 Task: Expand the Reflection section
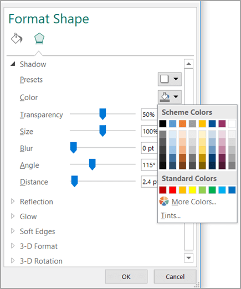tap(13, 202)
